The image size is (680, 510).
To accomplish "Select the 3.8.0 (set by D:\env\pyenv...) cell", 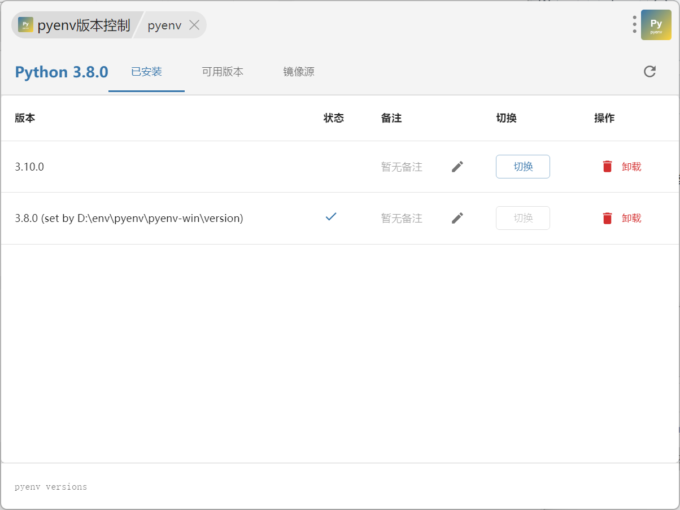I will 129,218.
